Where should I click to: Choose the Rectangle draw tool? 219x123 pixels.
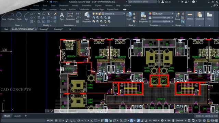pos(32,14)
